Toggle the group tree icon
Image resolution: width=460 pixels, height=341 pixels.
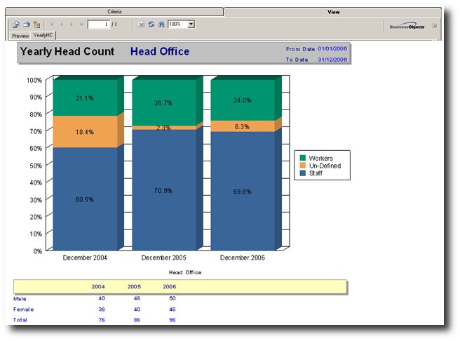[x=36, y=25]
